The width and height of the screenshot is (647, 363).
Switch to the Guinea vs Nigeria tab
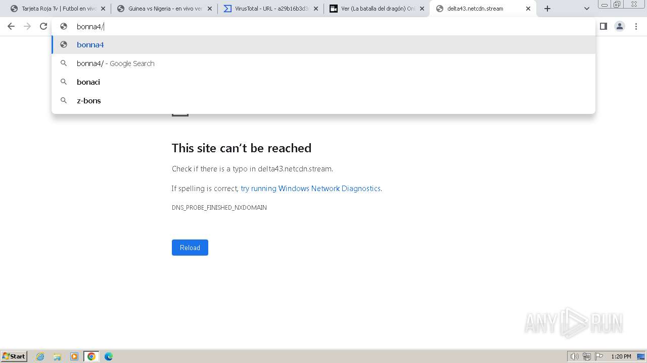coord(164,9)
